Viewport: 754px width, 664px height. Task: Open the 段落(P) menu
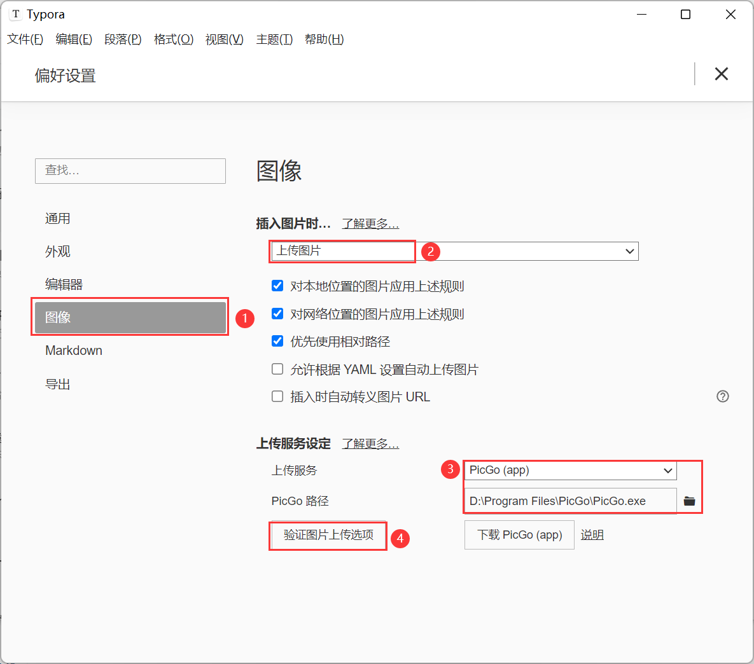[123, 39]
